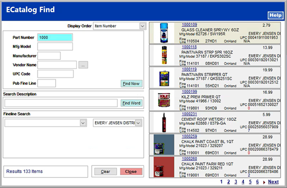287x188 pixels.
Task: Select the glass cleaner spray can thumbnail
Action: point(164,33)
